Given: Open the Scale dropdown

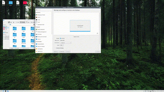Looking at the screenshot, I should 62,45.
